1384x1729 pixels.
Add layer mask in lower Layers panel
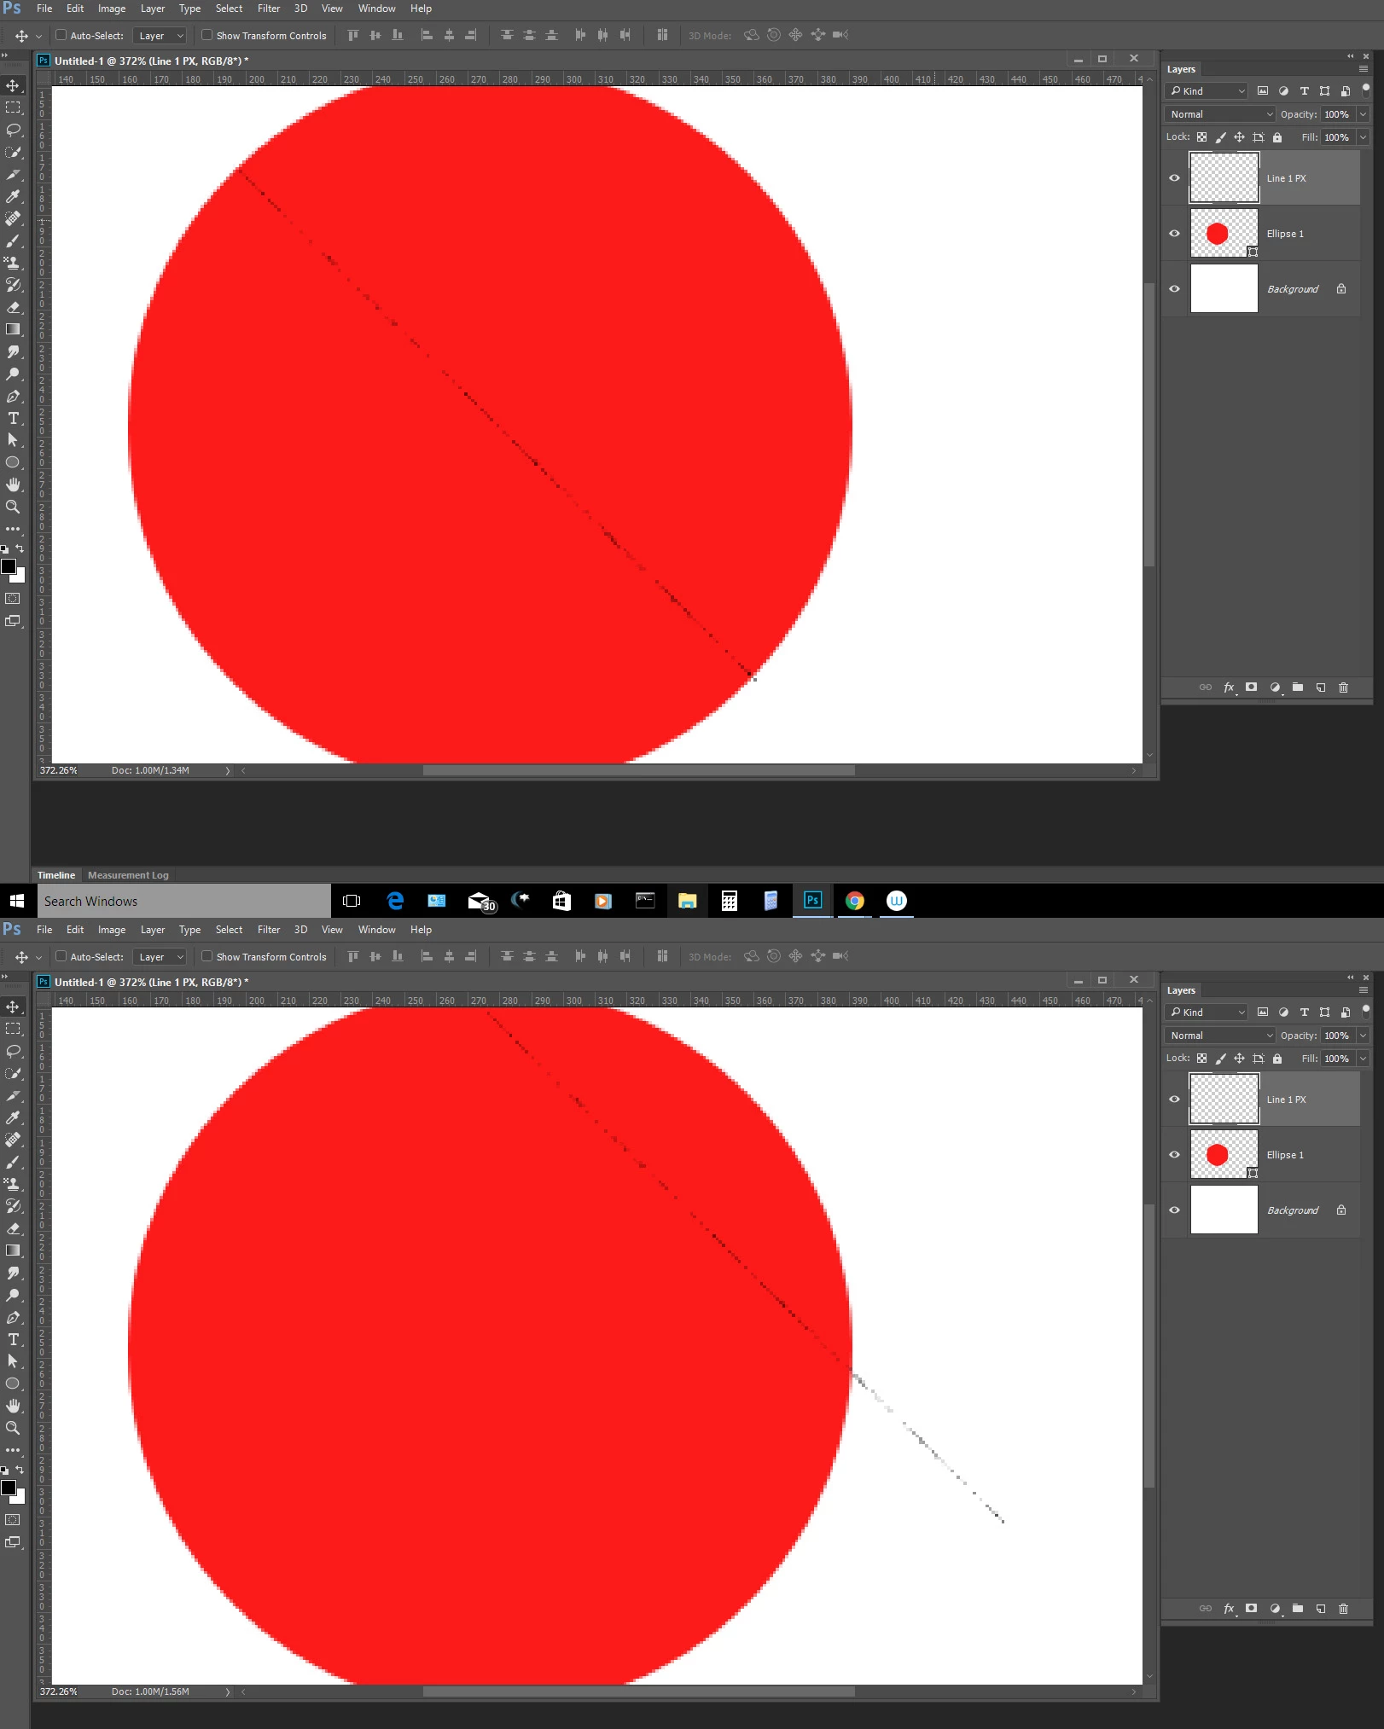point(1252,1609)
